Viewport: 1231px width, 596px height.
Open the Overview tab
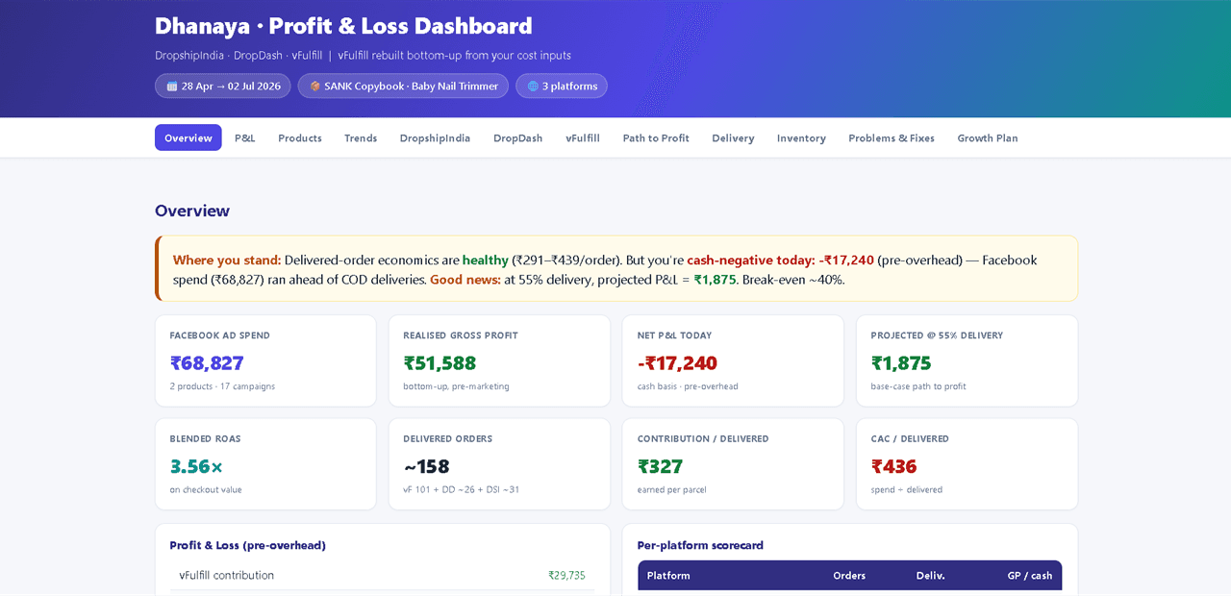(x=188, y=137)
